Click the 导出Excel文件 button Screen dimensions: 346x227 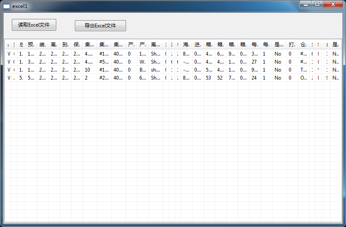point(100,26)
